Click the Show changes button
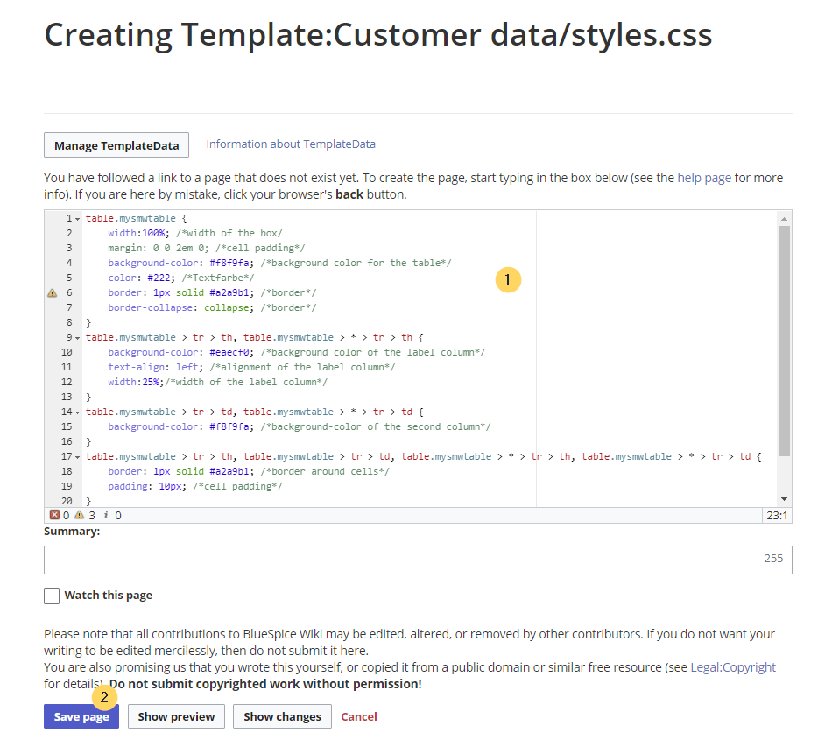 (x=282, y=716)
